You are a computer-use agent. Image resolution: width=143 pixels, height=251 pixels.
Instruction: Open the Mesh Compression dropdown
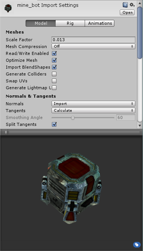(x=93, y=47)
